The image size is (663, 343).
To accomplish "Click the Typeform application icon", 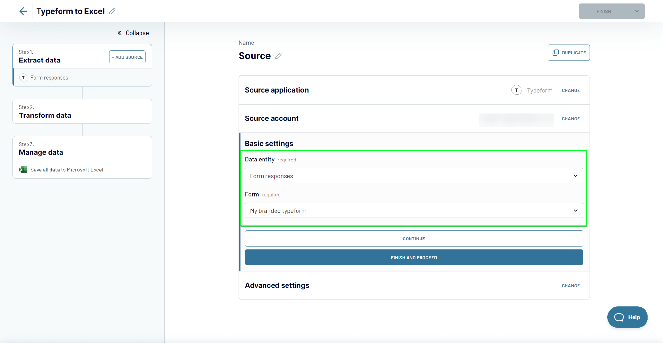I will (516, 90).
